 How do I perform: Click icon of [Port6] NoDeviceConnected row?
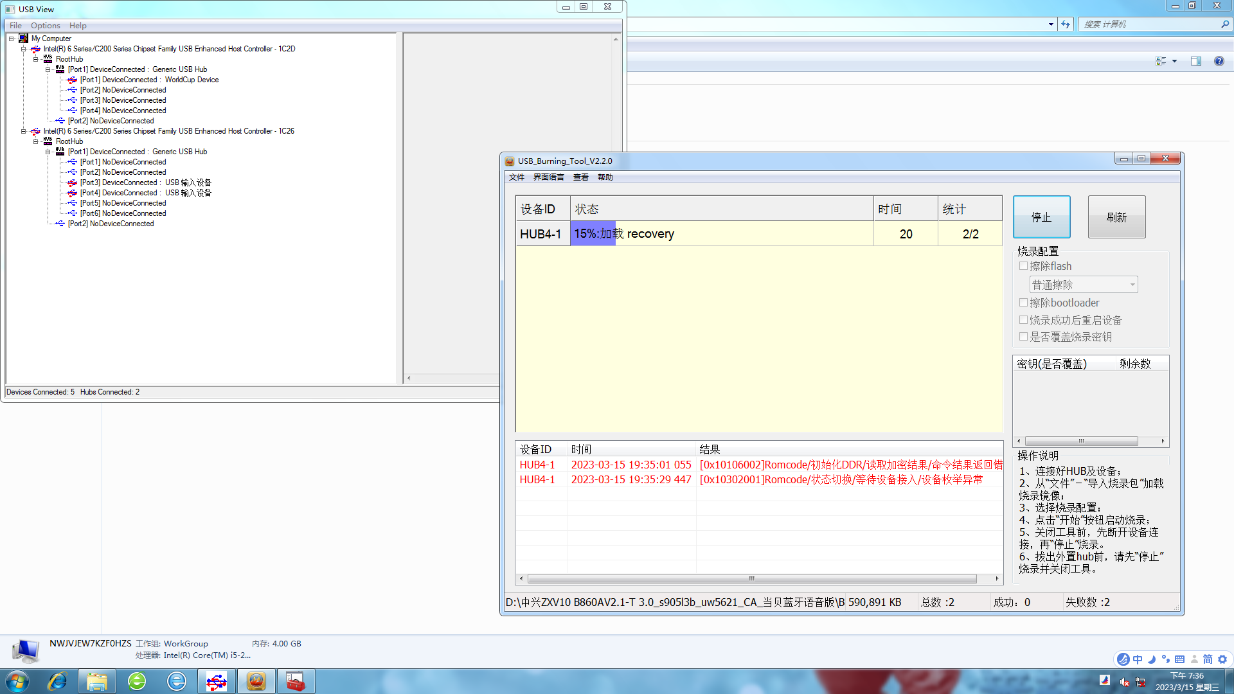(x=72, y=213)
